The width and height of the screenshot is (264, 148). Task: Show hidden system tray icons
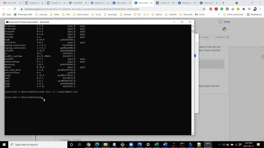coord(219,145)
